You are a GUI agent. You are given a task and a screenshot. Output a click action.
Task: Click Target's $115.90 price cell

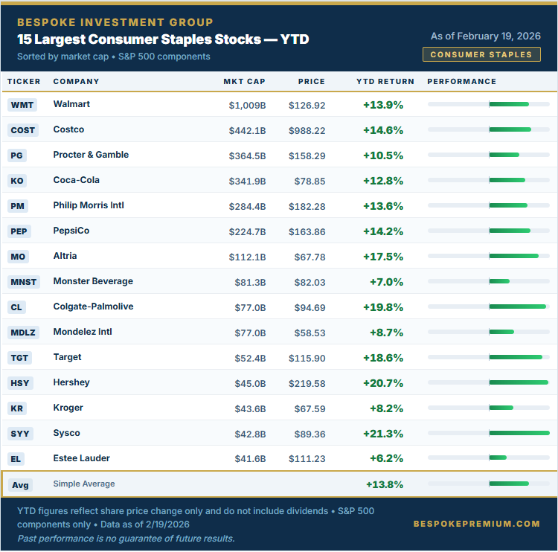tap(307, 358)
